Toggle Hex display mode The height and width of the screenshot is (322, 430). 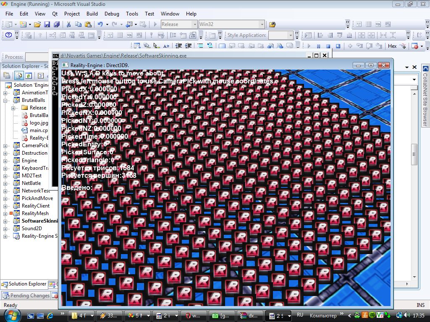click(392, 46)
